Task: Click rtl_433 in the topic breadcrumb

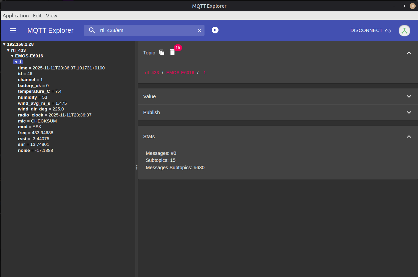Action: coord(152,73)
